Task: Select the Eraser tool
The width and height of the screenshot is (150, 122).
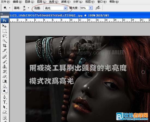Action: [x=4, y=76]
